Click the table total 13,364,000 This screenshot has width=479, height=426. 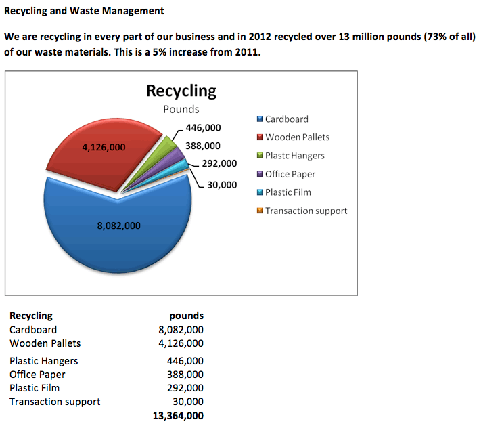(178, 416)
